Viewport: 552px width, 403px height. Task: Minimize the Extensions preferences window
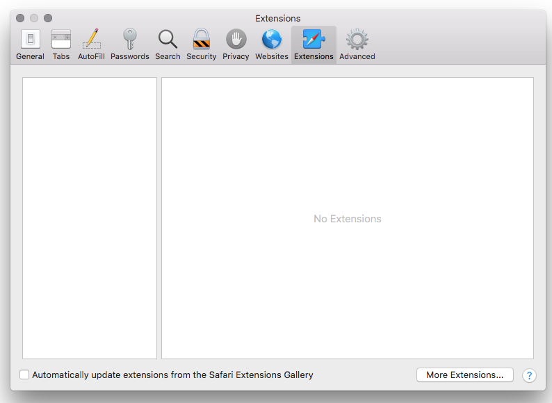coord(34,18)
